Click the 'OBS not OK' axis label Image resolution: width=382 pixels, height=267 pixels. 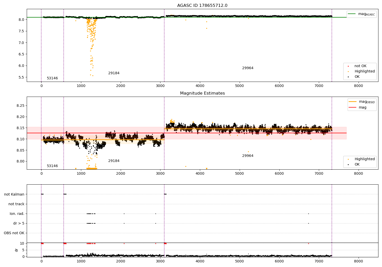[14, 233]
